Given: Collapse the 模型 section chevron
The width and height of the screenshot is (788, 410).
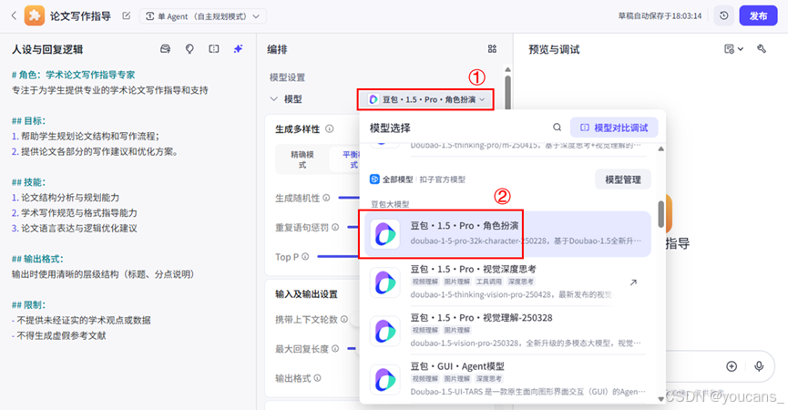Looking at the screenshot, I should [274, 99].
